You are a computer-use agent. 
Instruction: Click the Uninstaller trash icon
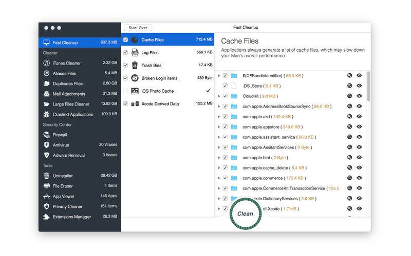click(46, 176)
